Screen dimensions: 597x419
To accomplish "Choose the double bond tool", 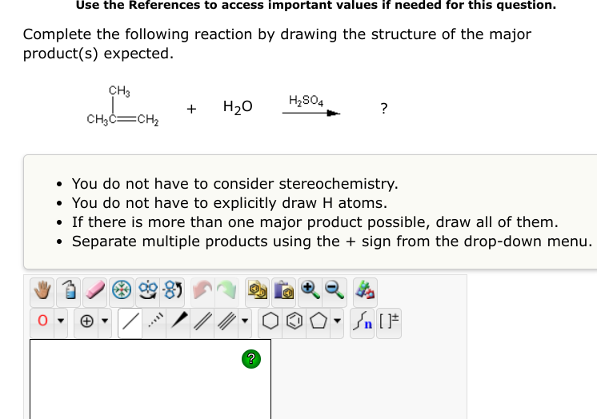I will point(202,321).
